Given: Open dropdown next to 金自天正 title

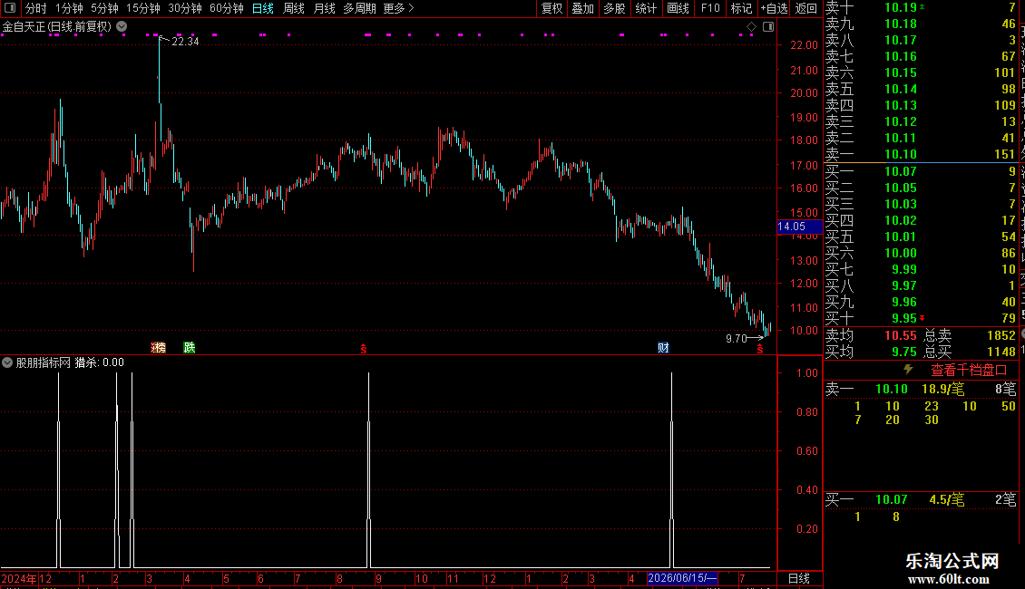Looking at the screenshot, I should [x=122, y=27].
